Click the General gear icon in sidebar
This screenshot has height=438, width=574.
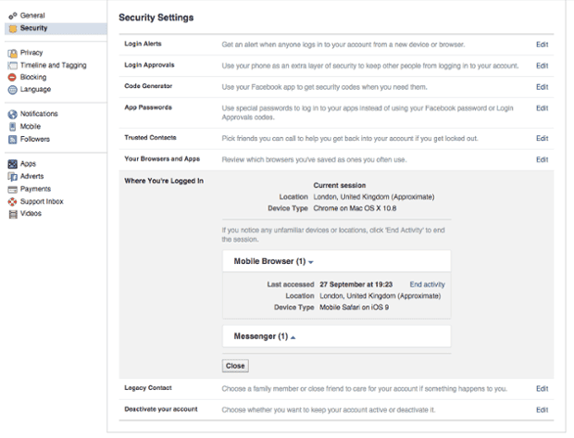[x=12, y=17]
